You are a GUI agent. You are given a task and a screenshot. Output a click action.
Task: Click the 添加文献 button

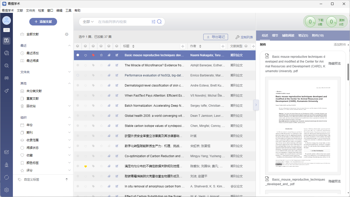pyautogui.click(x=43, y=22)
